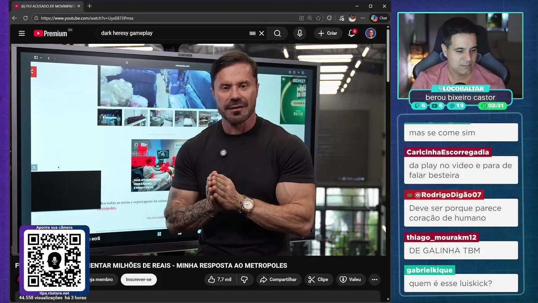Open YouTube notifications bell

click(x=352, y=33)
